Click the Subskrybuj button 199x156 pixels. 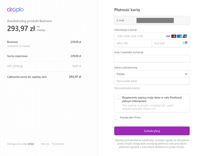pos(152,131)
